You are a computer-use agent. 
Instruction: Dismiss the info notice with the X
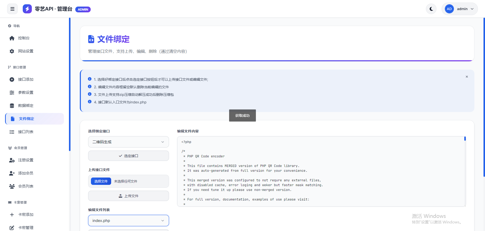point(467,77)
